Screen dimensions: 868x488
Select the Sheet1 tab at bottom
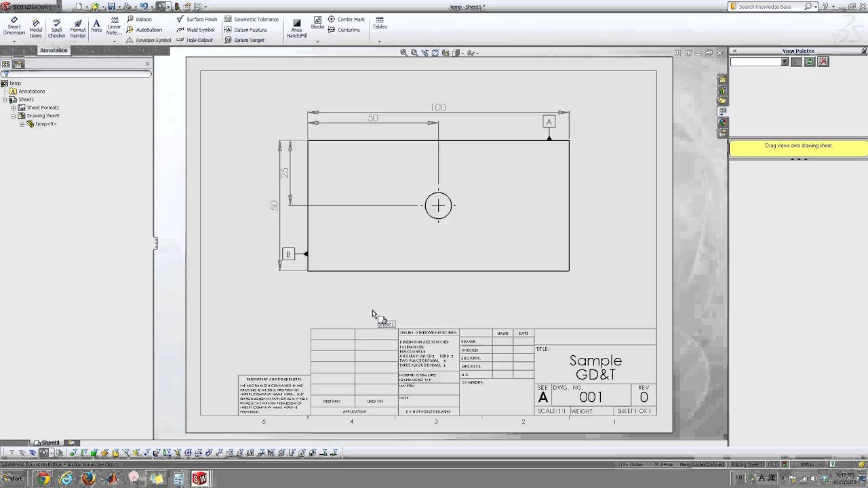coord(50,443)
